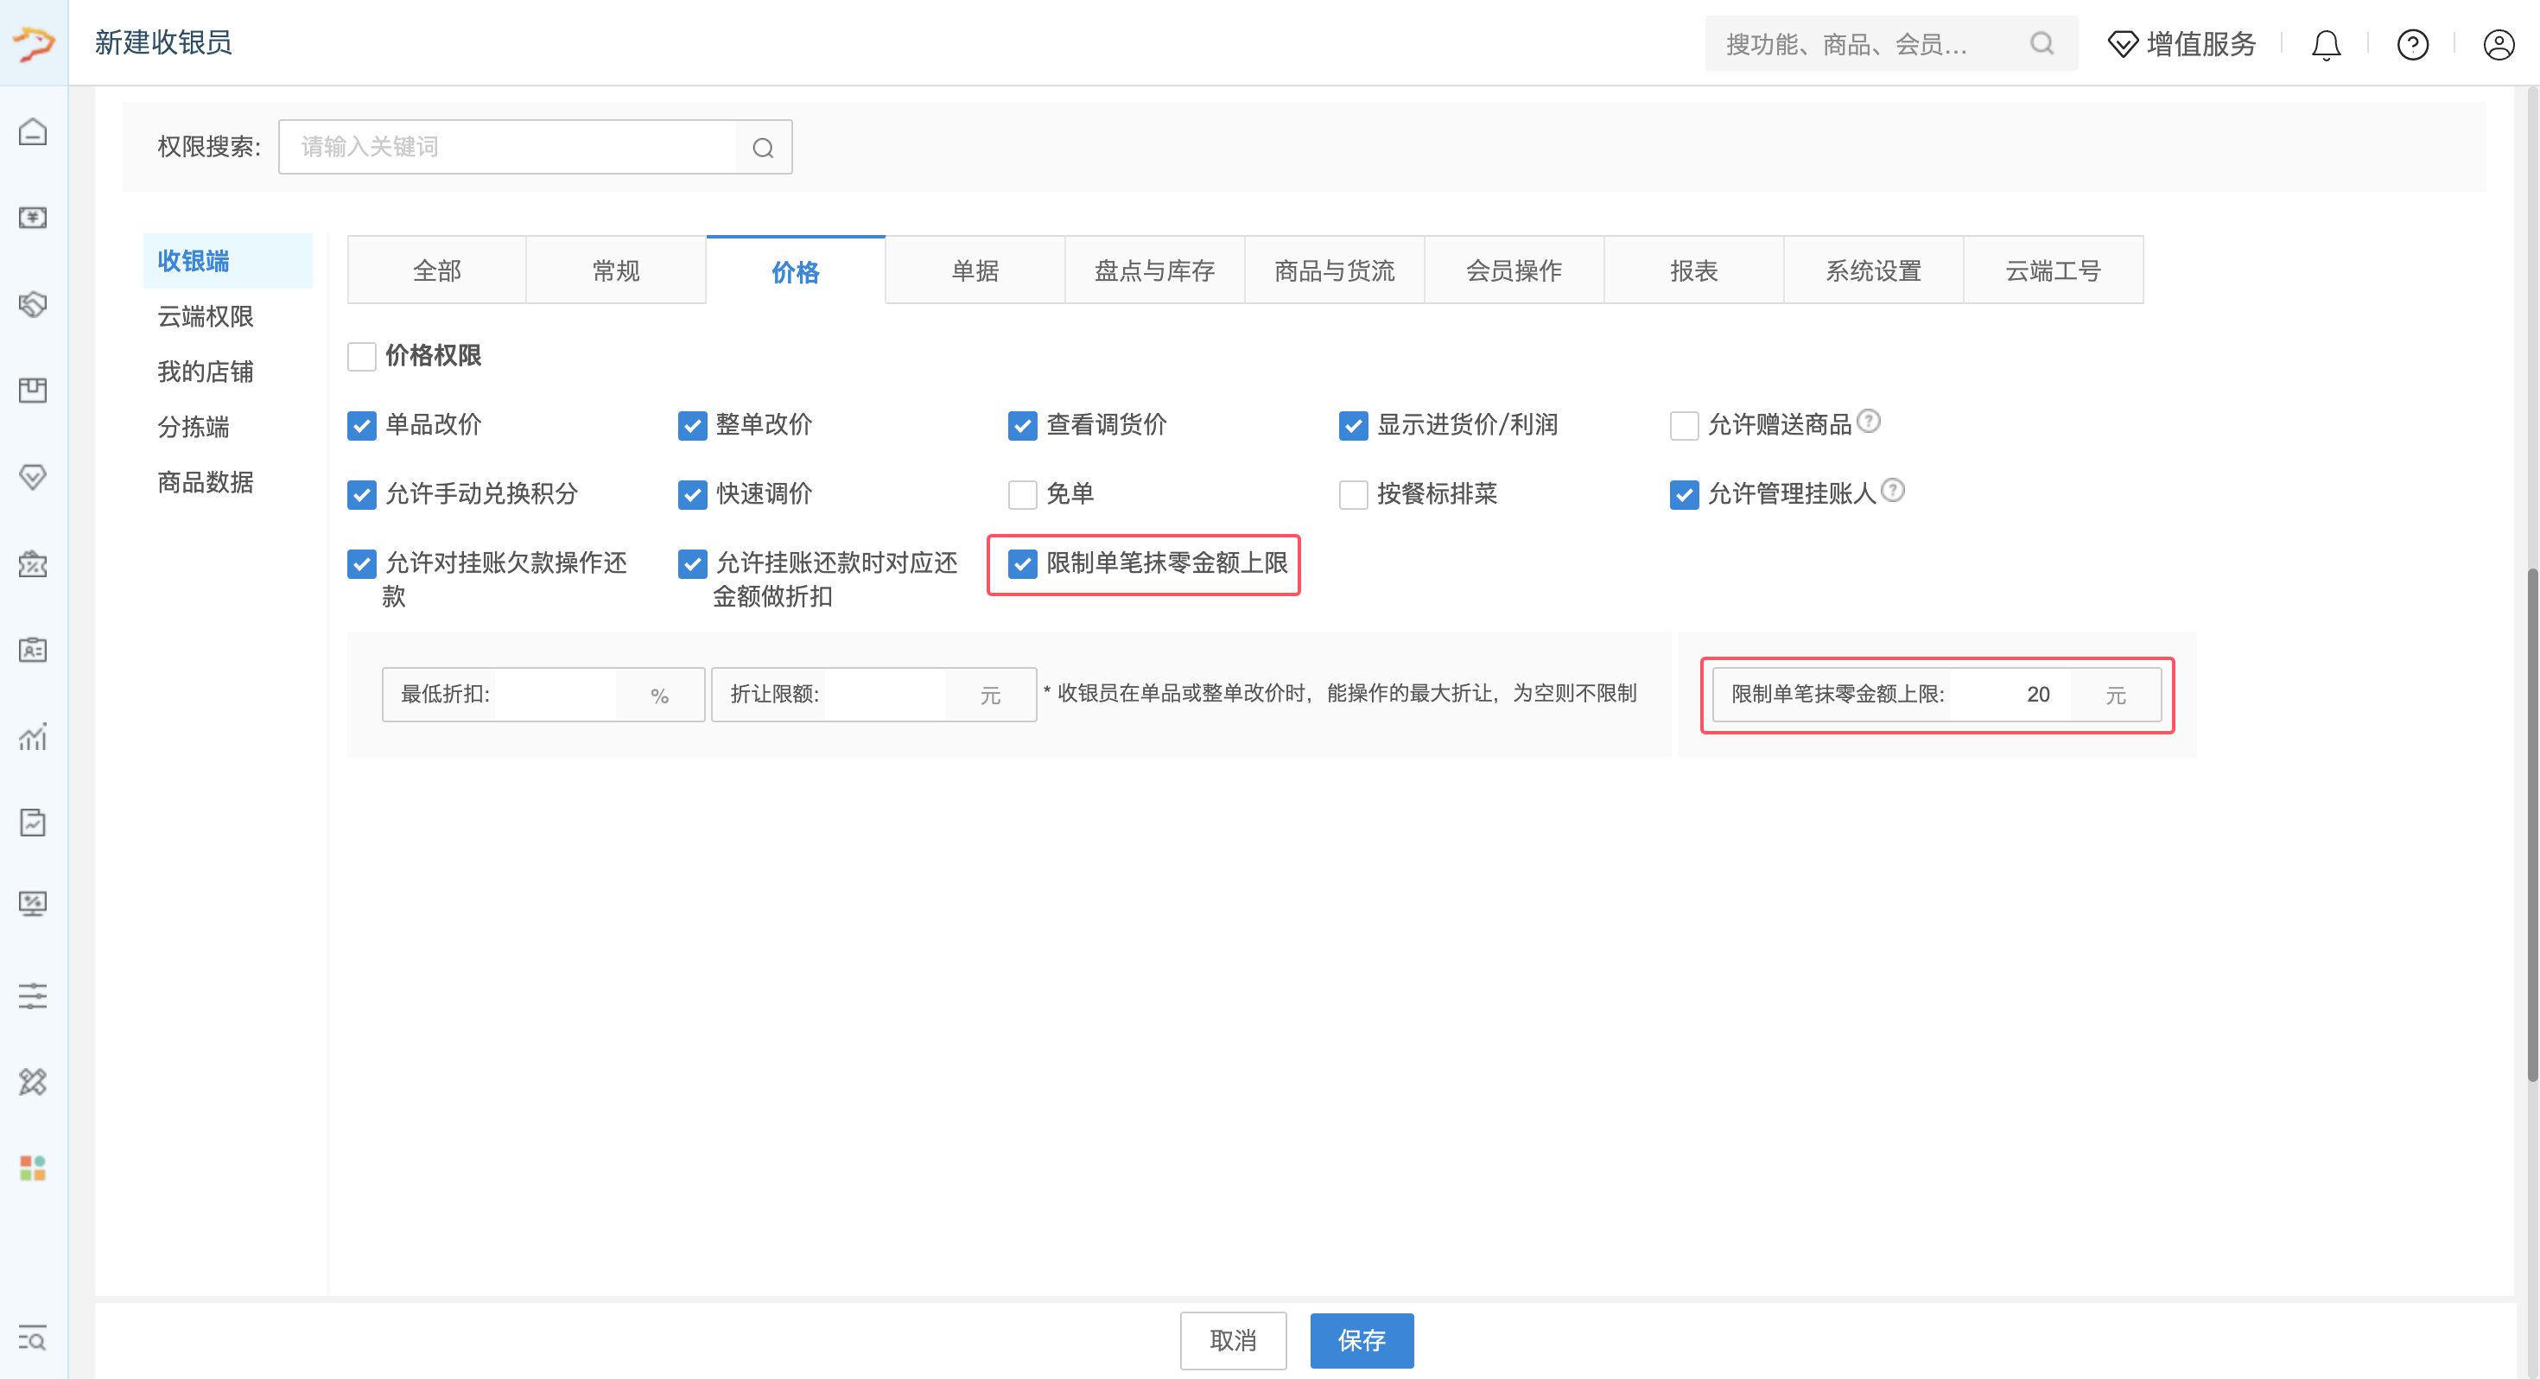Open the search menu icon at the sidebar bottom
The width and height of the screenshot is (2540, 1379).
[33, 1338]
